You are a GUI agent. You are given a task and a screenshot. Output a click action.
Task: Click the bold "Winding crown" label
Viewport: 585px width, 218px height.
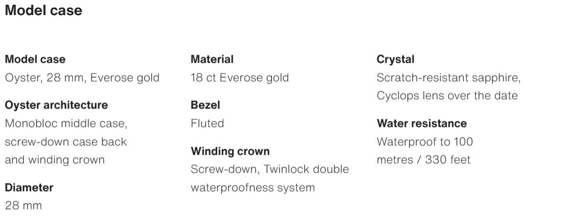pos(230,151)
